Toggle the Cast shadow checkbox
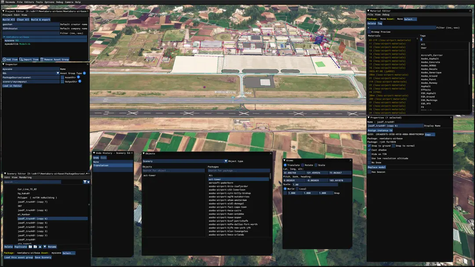The image size is (475, 267). [x=369, y=150]
